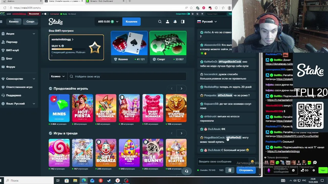Open the emoji picker in Stake chat
Screen dimensions: 328x184
252,162
